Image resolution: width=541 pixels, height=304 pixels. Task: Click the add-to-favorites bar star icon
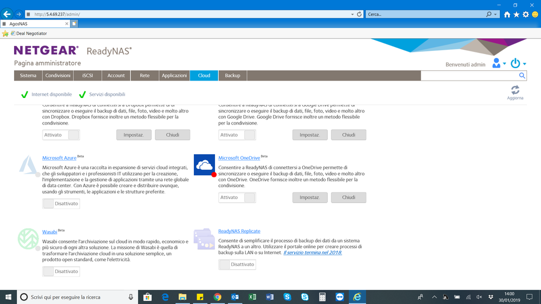pyautogui.click(x=5, y=34)
